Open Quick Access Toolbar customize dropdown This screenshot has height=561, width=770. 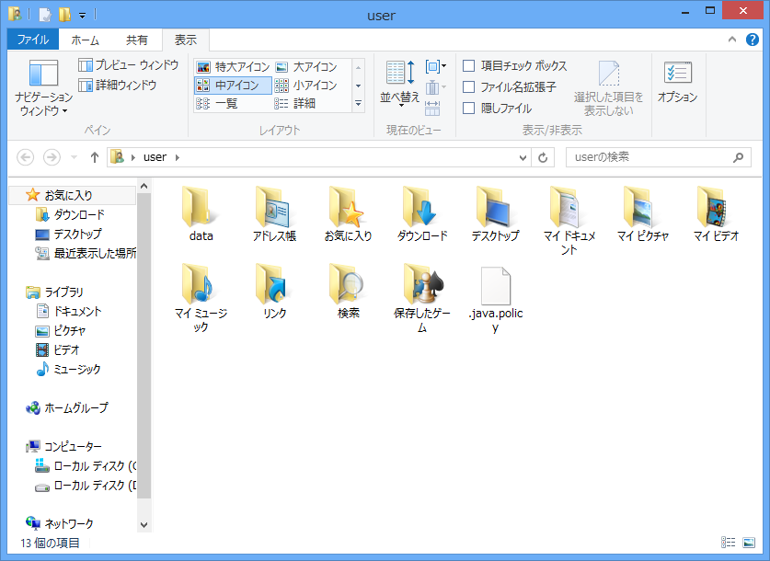coord(83,16)
